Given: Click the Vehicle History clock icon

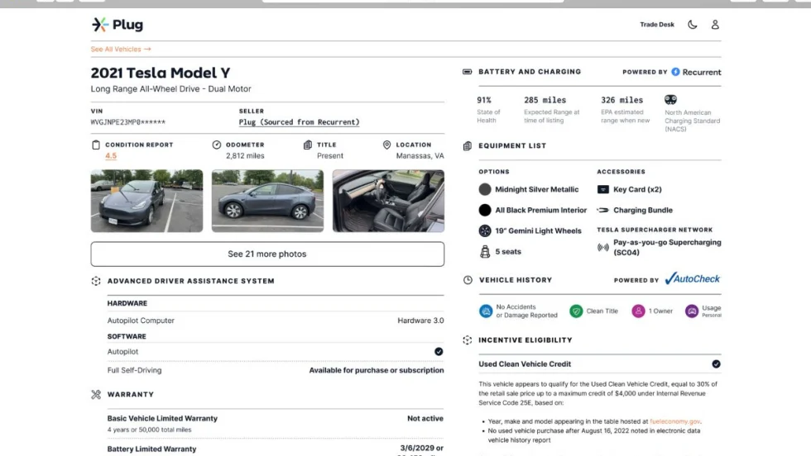Looking at the screenshot, I should click(468, 280).
